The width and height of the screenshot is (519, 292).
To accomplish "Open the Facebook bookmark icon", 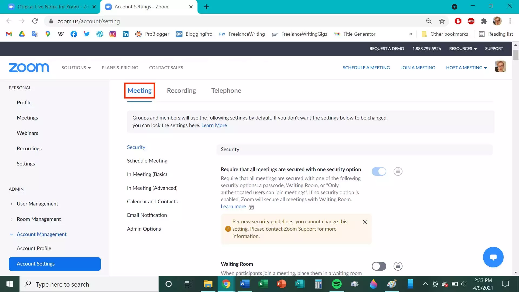I will click(x=74, y=34).
